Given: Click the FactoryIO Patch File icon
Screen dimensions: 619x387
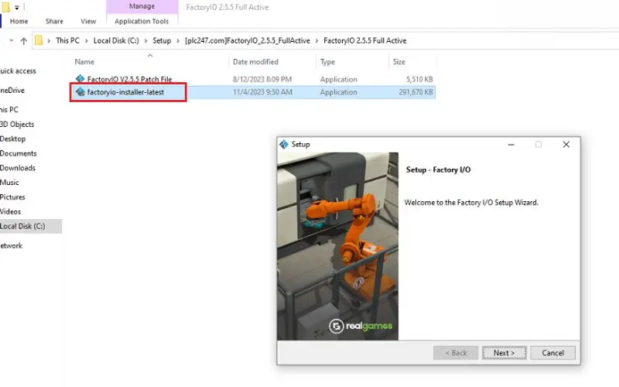Looking at the screenshot, I should coord(80,79).
